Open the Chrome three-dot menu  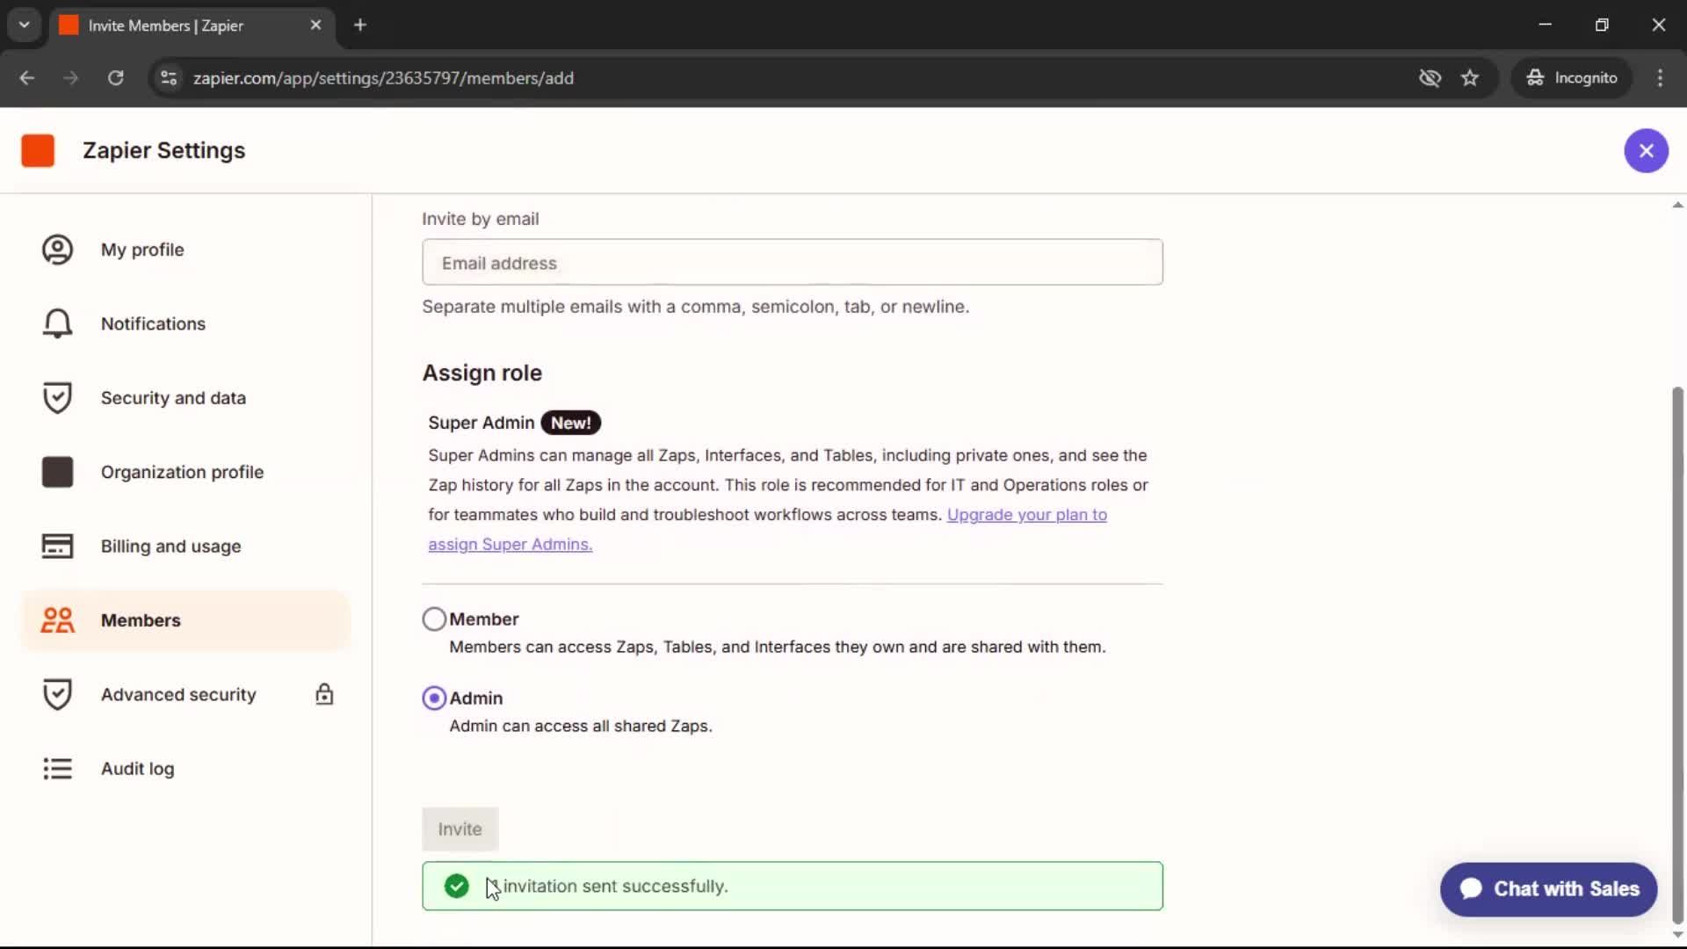pos(1660,77)
